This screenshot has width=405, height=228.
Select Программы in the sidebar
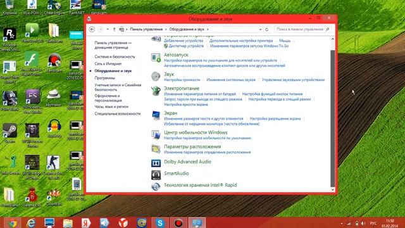pyautogui.click(x=104, y=78)
